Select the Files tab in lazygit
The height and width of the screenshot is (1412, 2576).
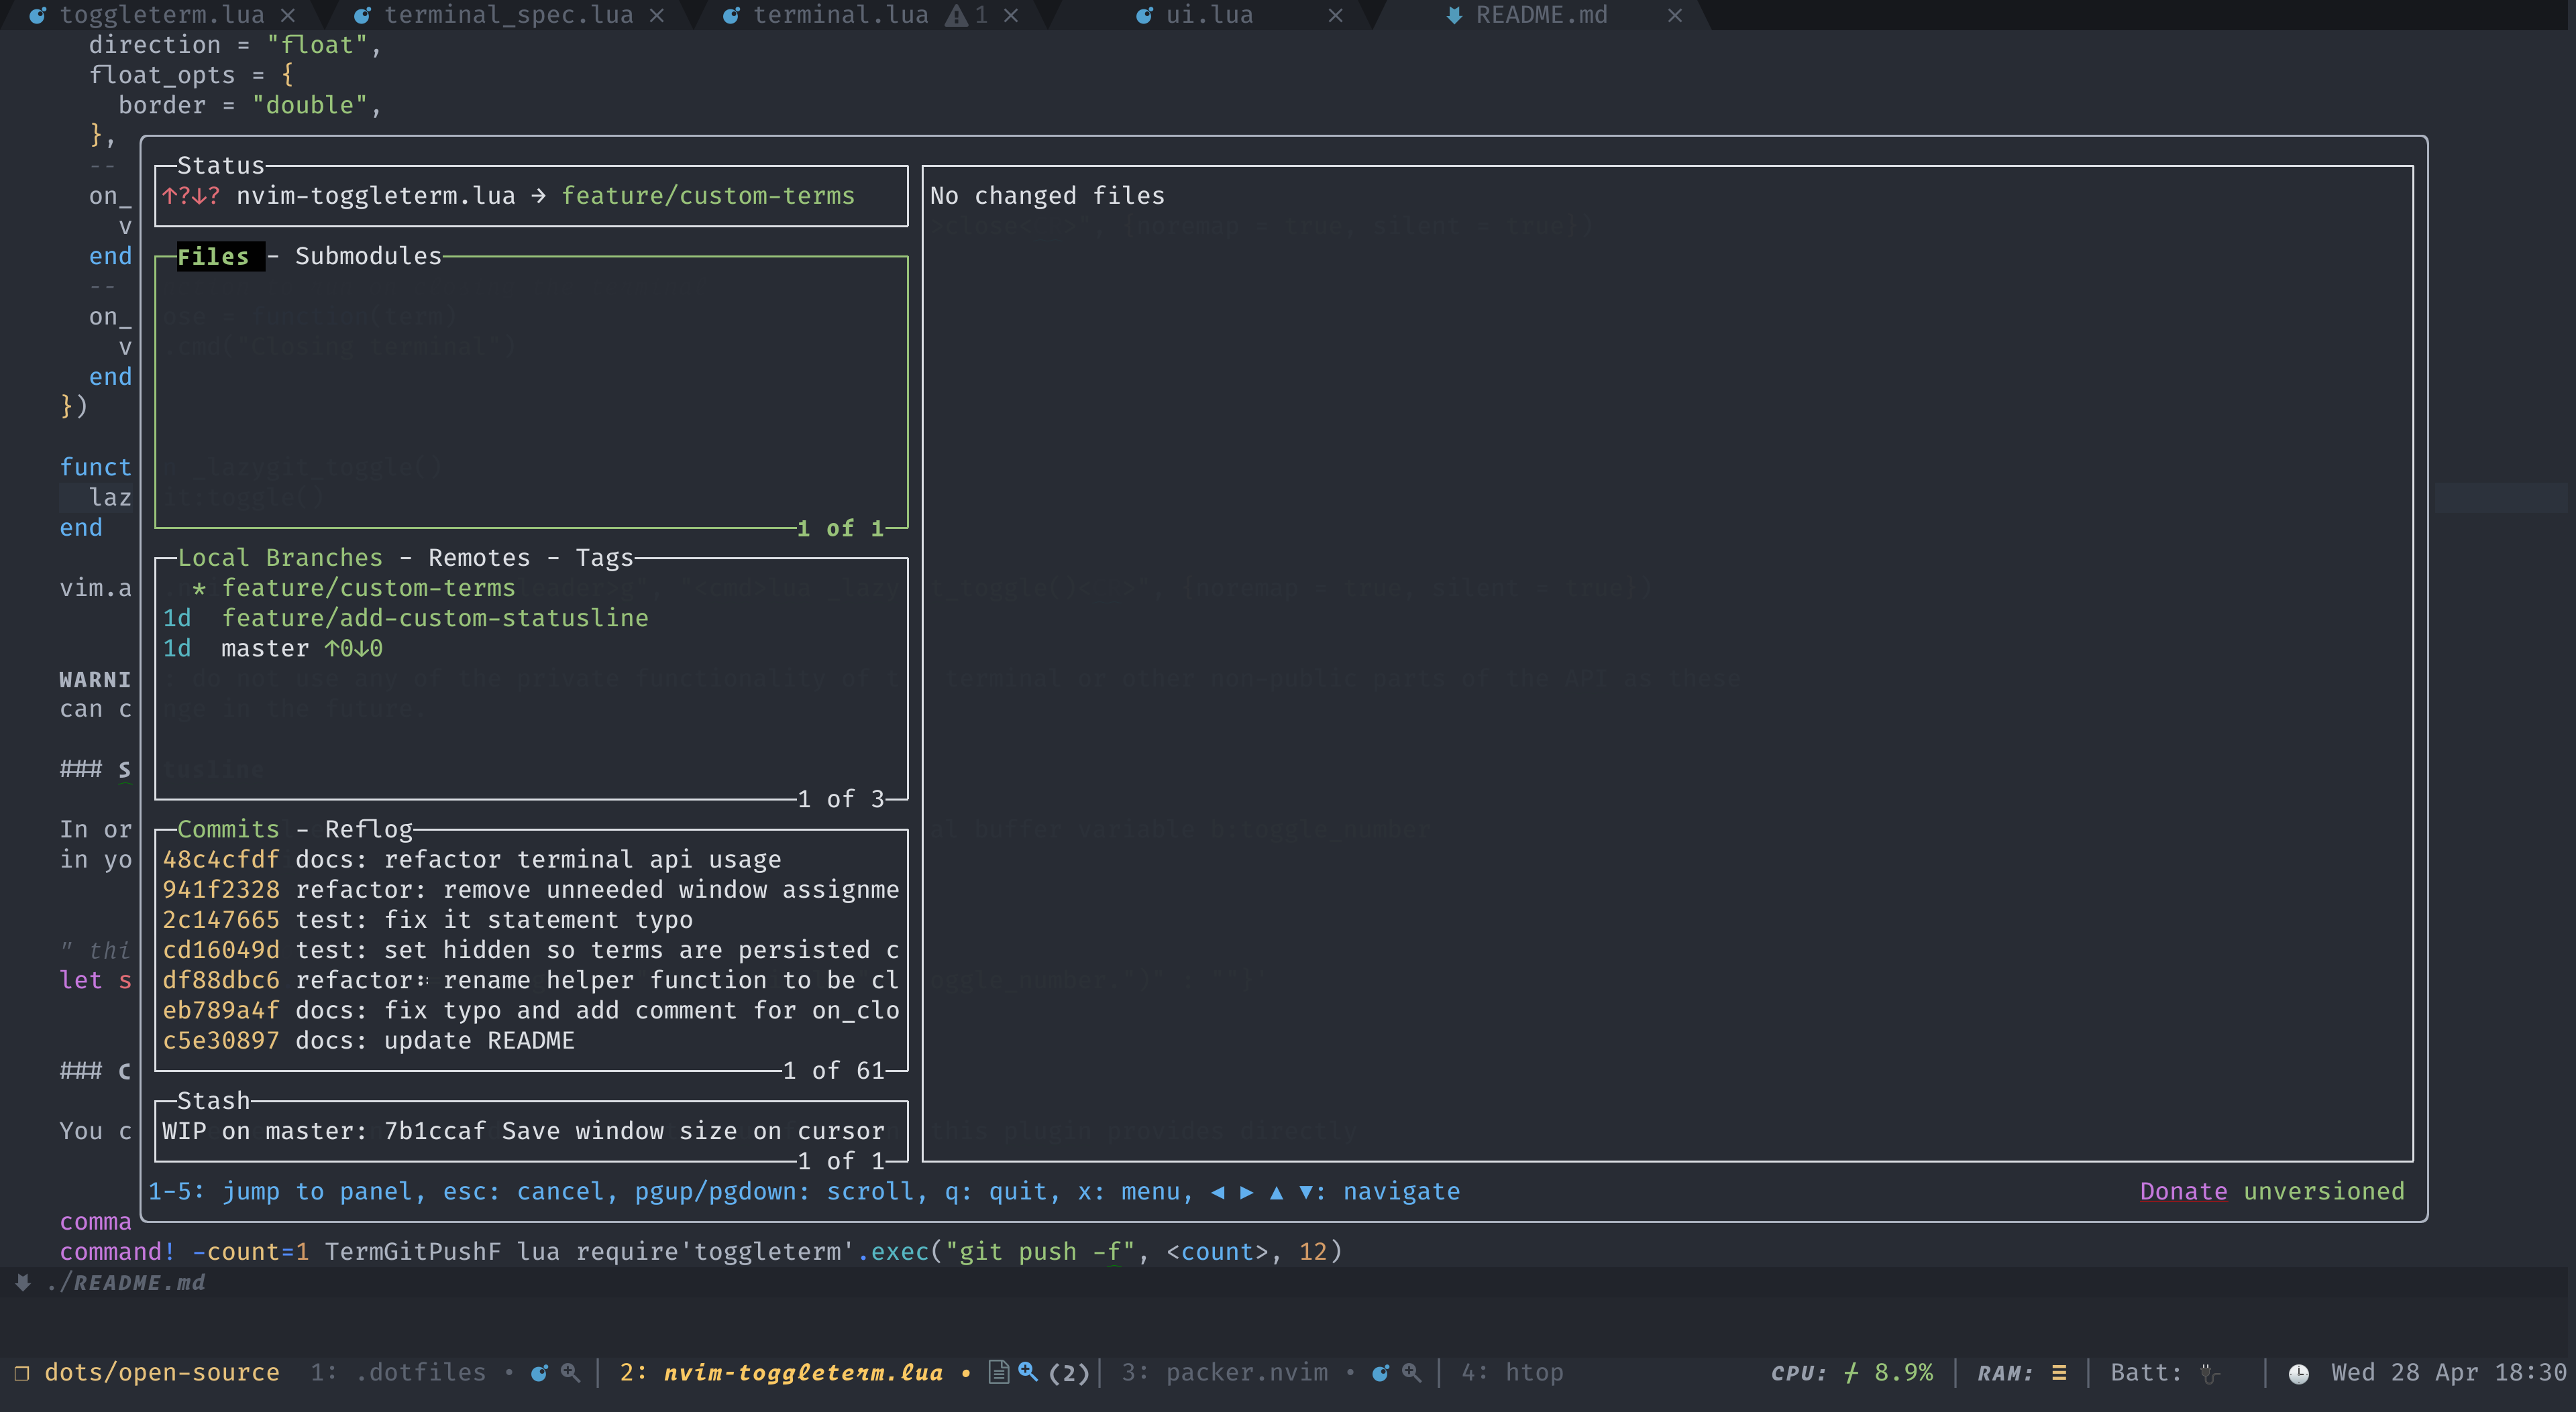click(x=213, y=257)
